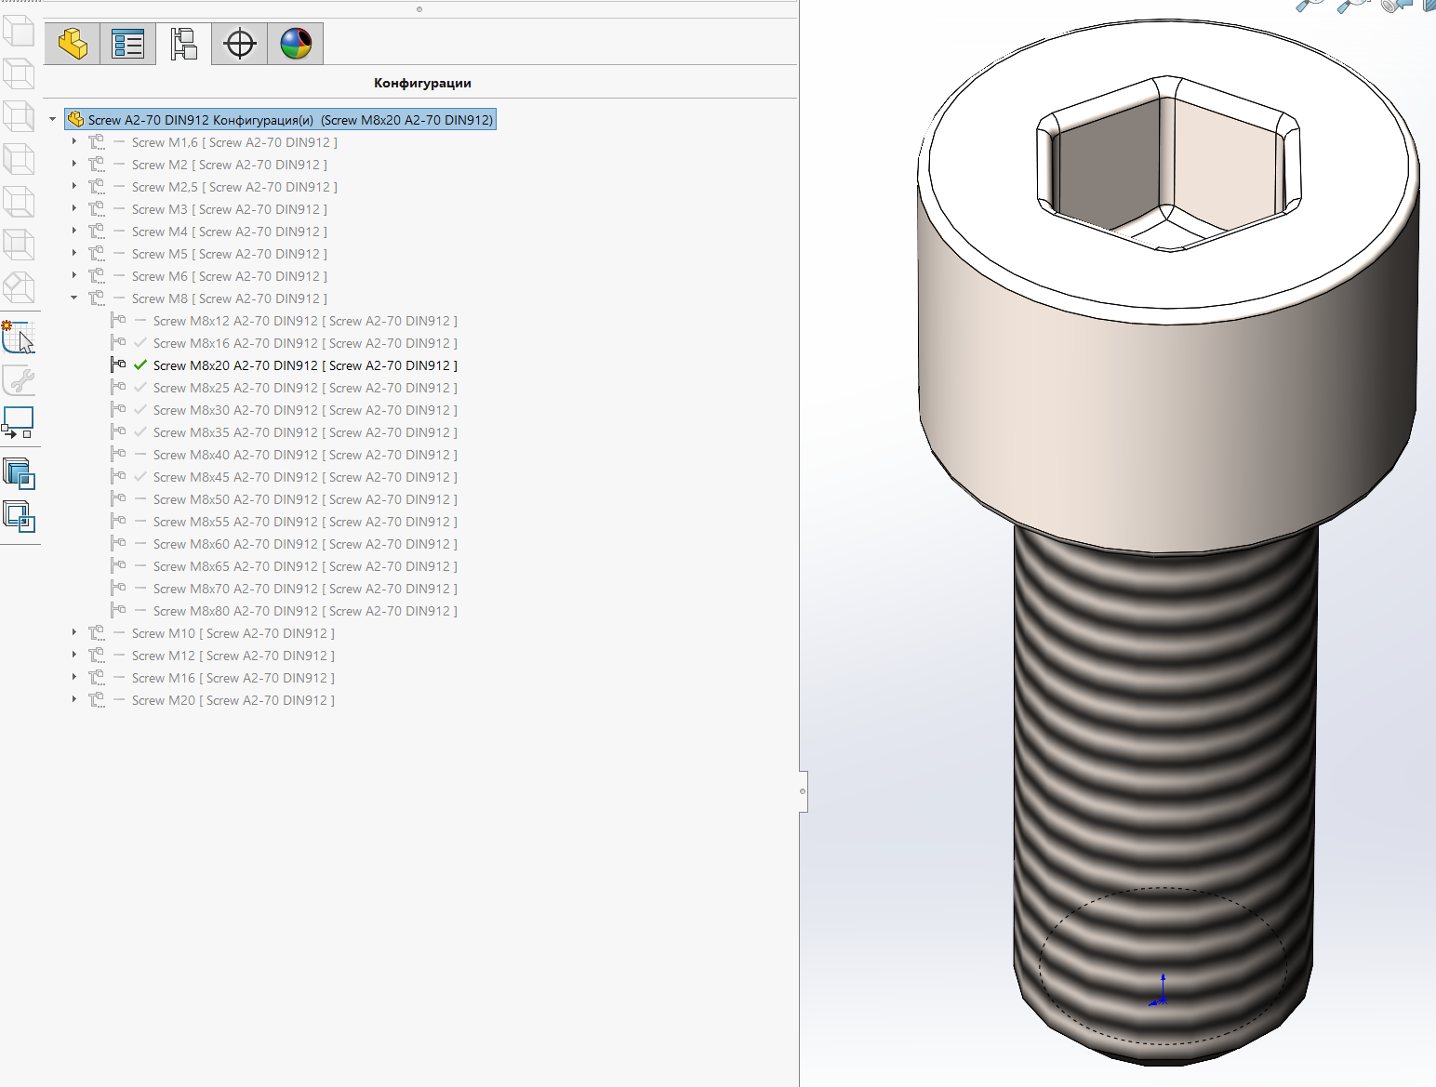Click the bottom outlined stacked squares sidebar icon
Image resolution: width=1436 pixels, height=1087 pixels.
(19, 515)
